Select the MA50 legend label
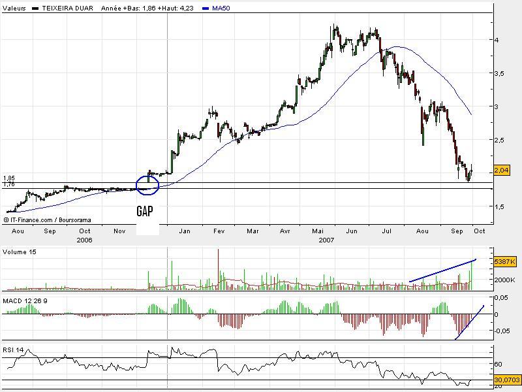Screen dimensions: 522x392 (221, 8)
